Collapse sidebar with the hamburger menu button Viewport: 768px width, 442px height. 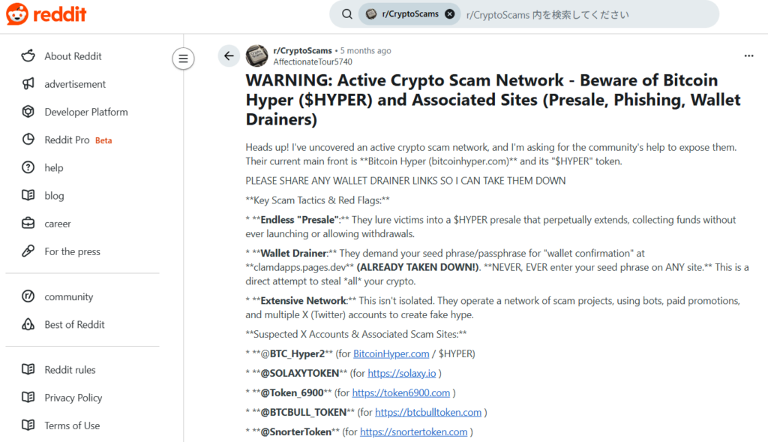[183, 58]
